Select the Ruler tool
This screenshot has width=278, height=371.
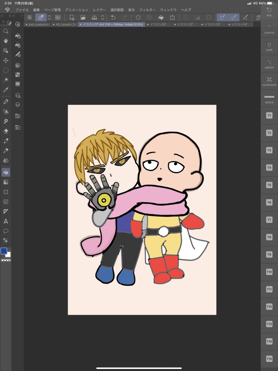tap(6, 211)
